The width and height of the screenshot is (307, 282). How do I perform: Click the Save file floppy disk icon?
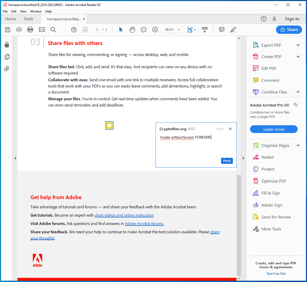(x=8, y=30)
